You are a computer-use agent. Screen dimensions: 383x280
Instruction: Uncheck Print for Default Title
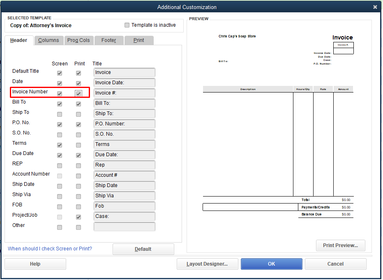(x=78, y=73)
